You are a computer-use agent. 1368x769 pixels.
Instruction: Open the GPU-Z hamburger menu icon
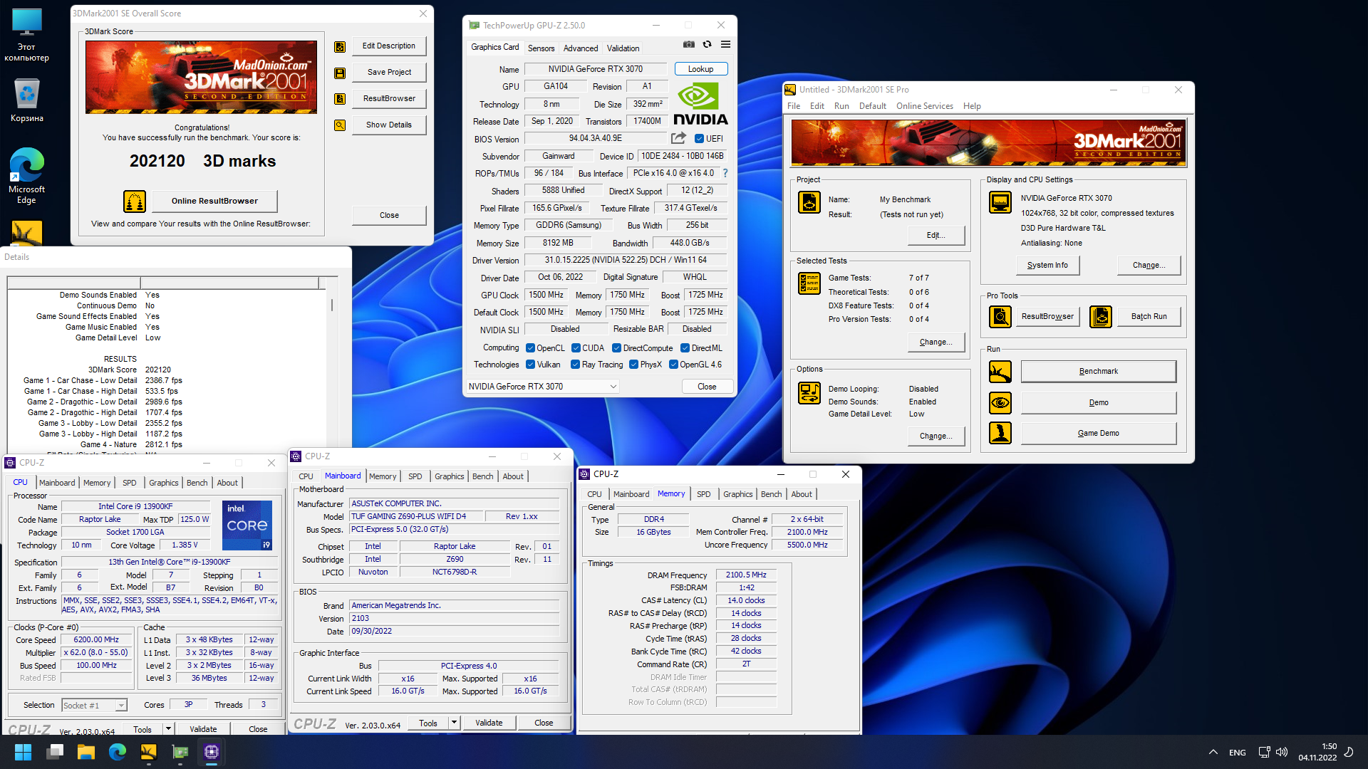(725, 45)
